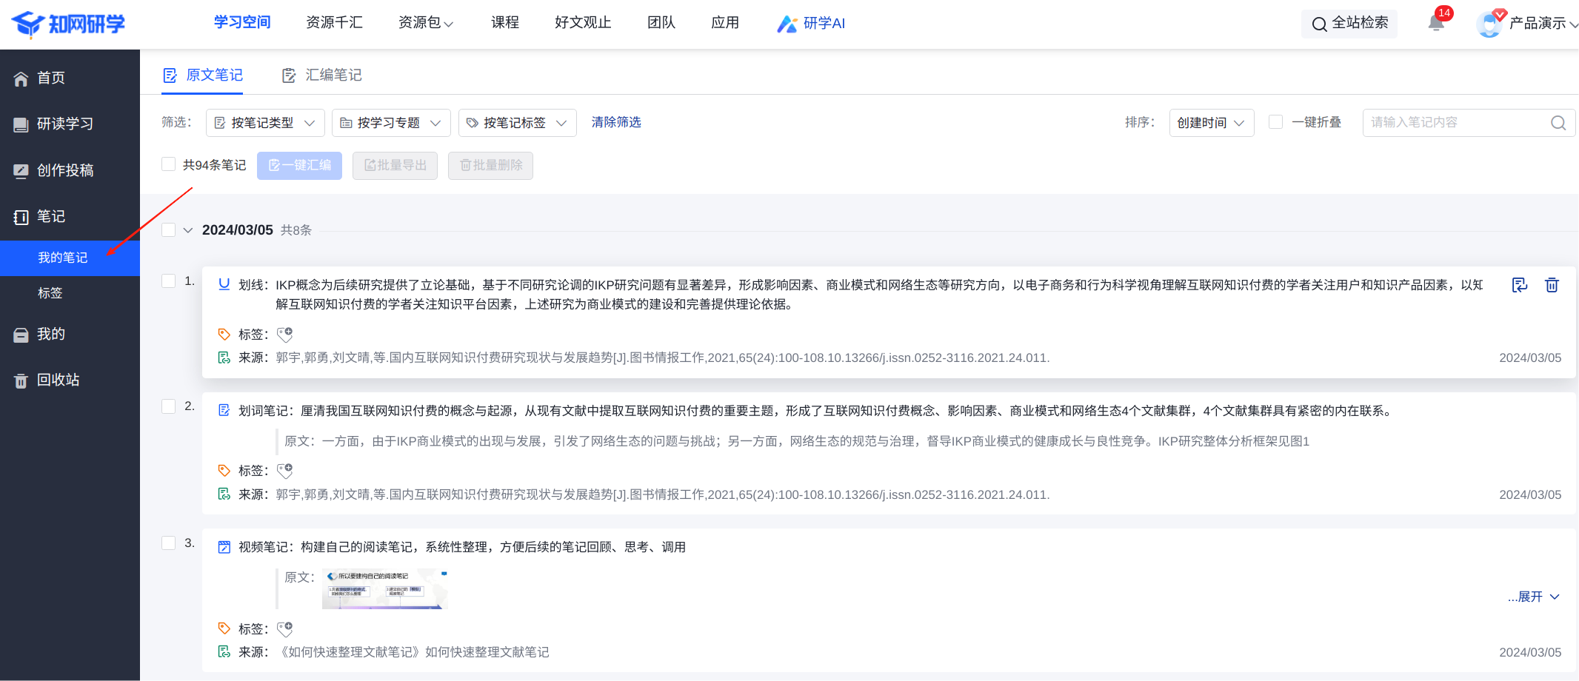Screen dimensions: 1579x681
Task: Click the notification bell icon
Action: pyautogui.click(x=1436, y=24)
